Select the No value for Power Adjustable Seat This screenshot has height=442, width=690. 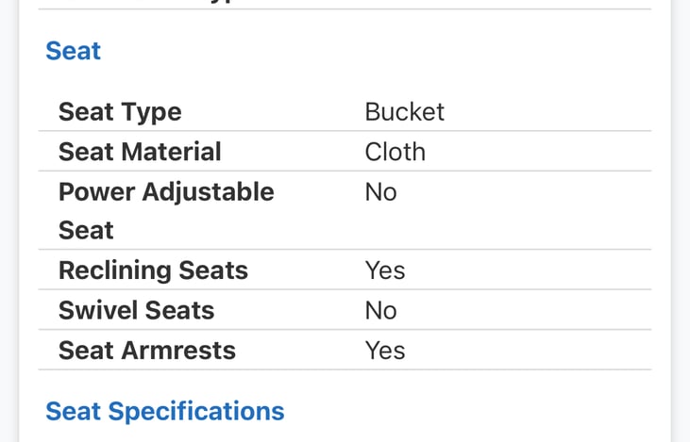[x=380, y=192]
